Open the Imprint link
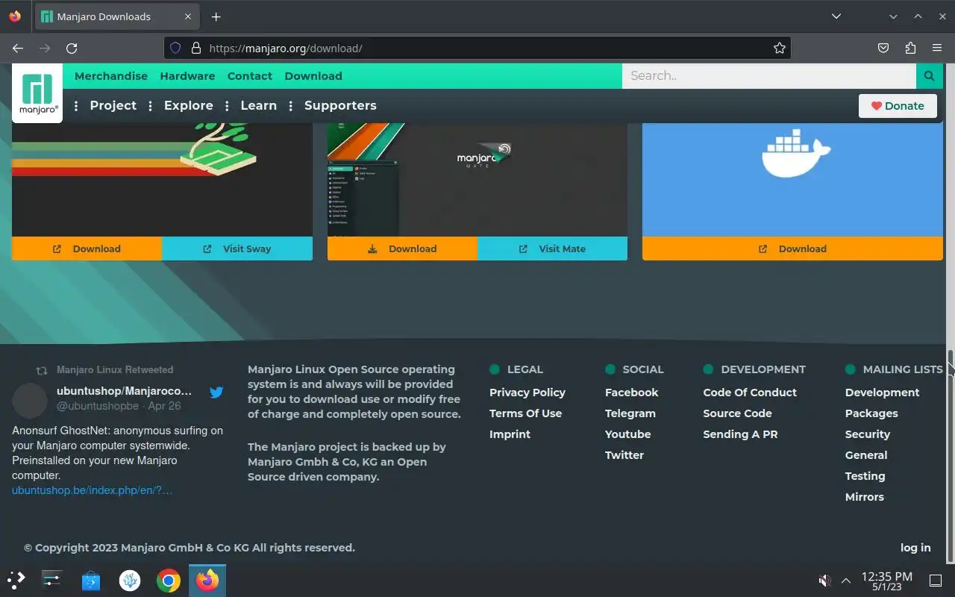The width and height of the screenshot is (955, 597). click(510, 434)
